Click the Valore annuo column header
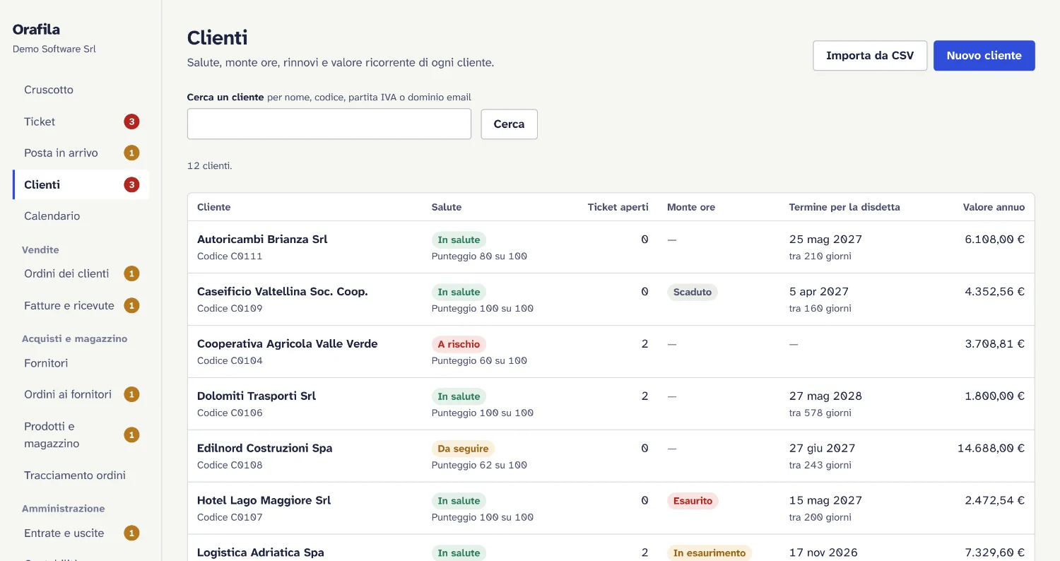The height and width of the screenshot is (561, 1060). click(x=994, y=207)
